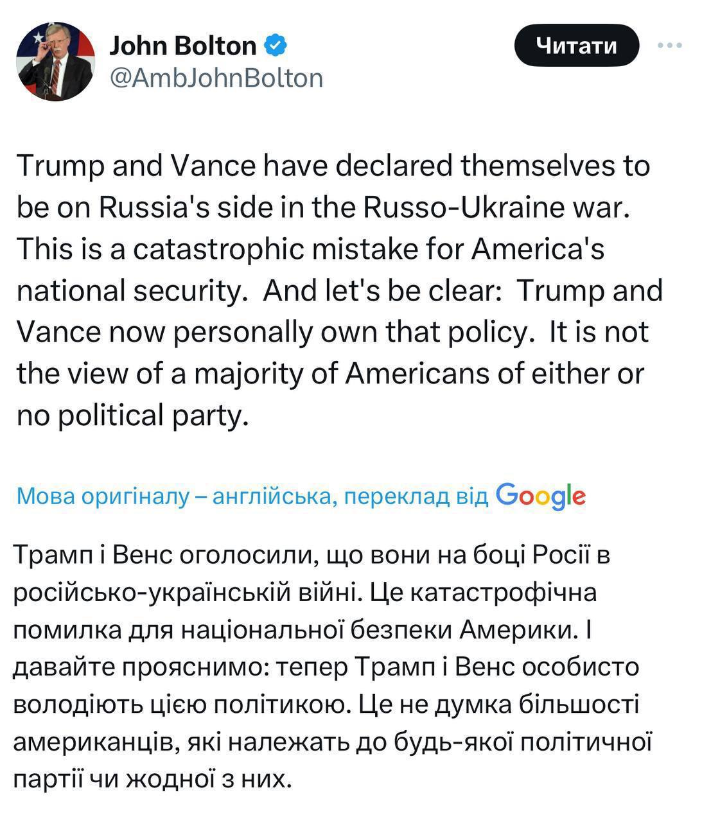Click the line 'This is a catastrophic mistake'
702x822 pixels.
coord(310,249)
